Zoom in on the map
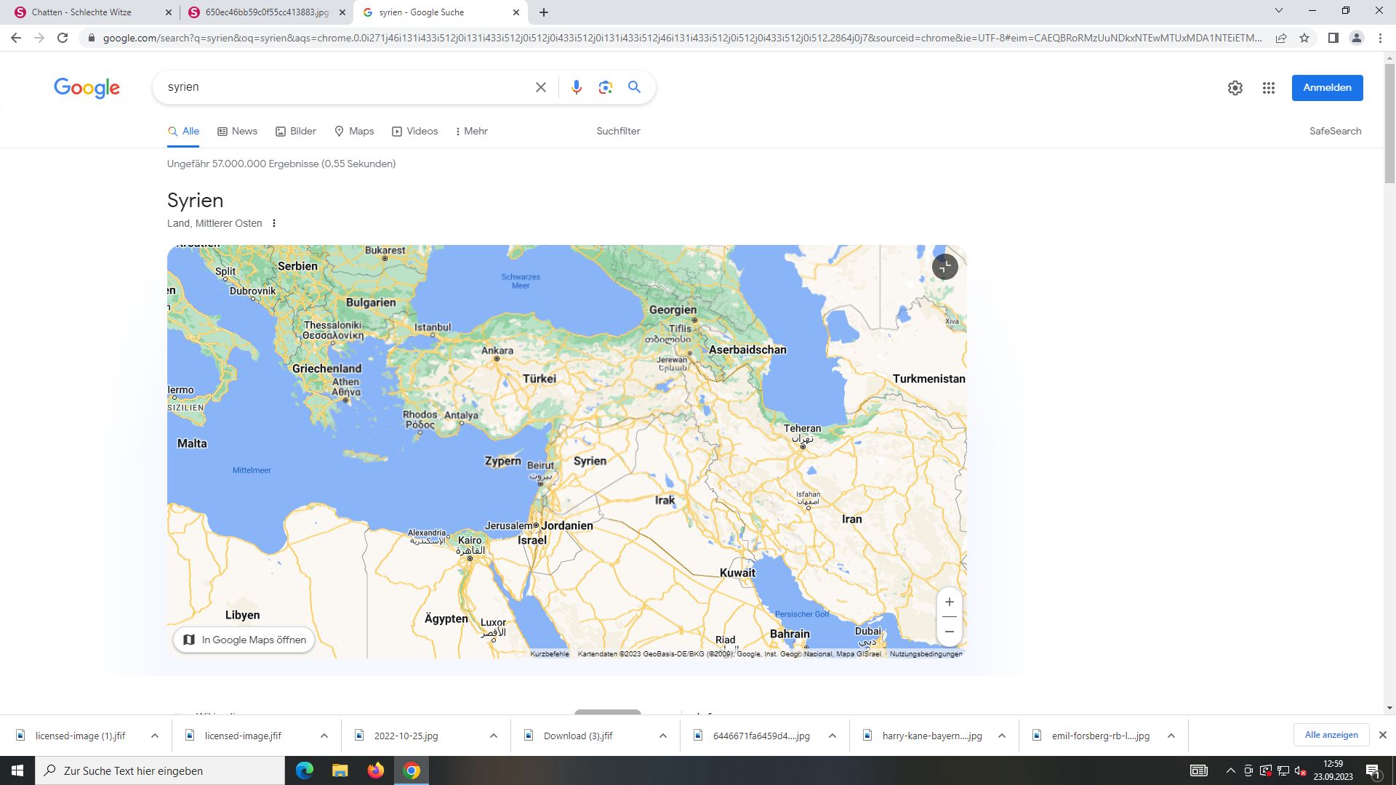This screenshot has height=785, width=1396. [949, 602]
